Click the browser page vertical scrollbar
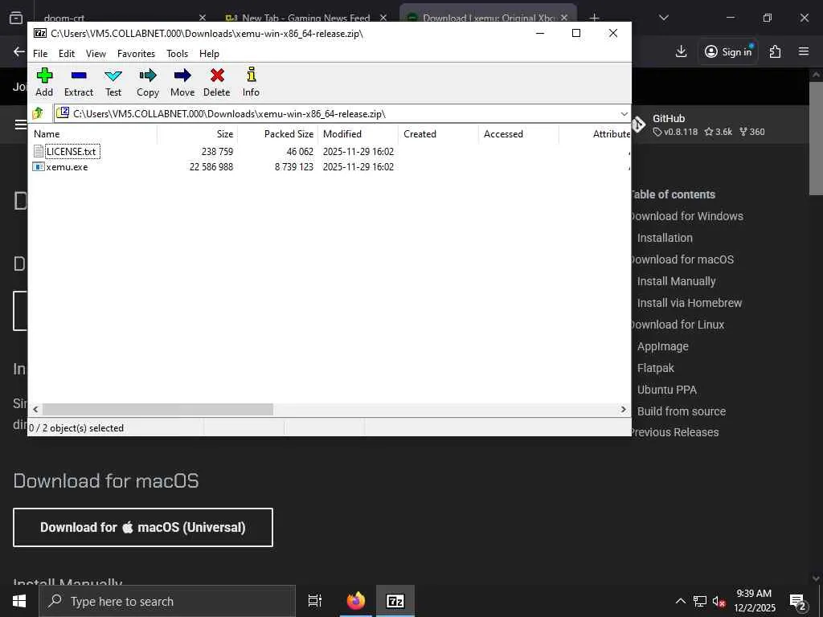 [x=816, y=137]
